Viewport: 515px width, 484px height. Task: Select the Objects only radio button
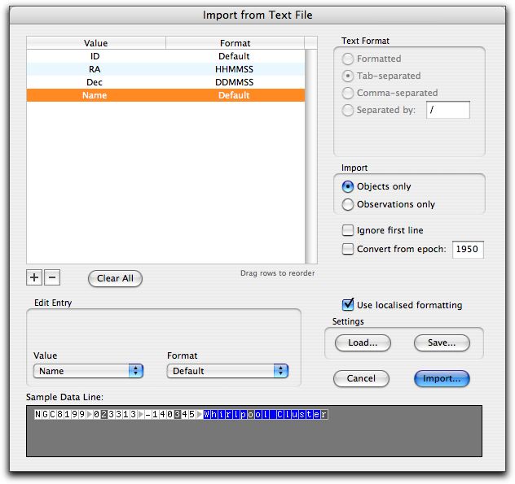point(349,186)
